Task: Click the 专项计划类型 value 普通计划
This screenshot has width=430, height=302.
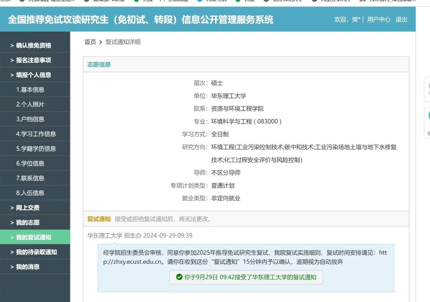Action: click(x=223, y=185)
